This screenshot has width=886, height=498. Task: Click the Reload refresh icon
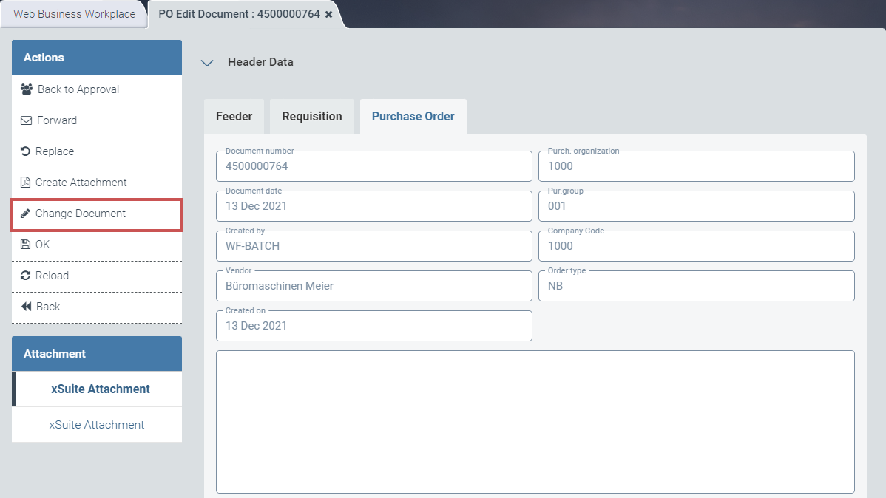[26, 276]
